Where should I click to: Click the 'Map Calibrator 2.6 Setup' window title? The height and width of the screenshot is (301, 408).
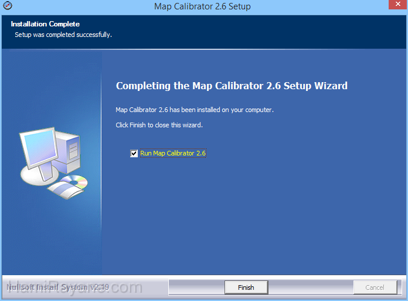pos(202,6)
